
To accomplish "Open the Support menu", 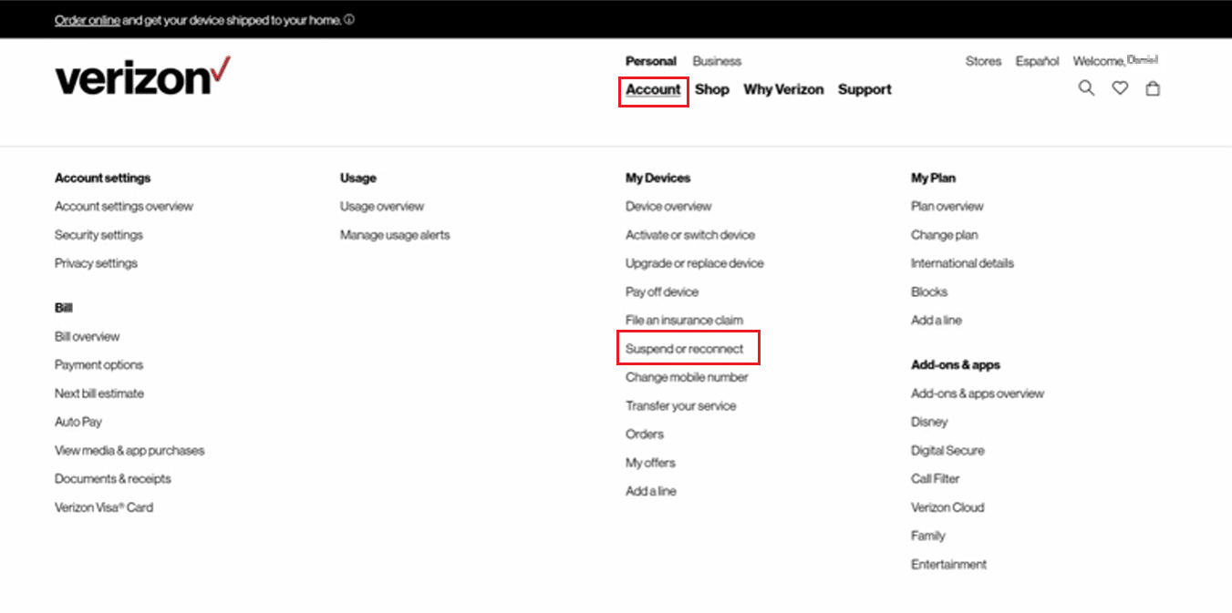I will pyautogui.click(x=864, y=89).
